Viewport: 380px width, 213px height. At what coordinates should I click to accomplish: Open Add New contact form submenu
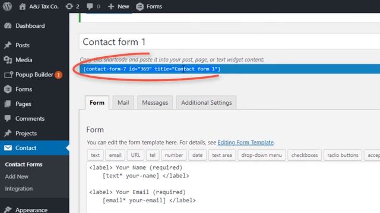point(17,176)
